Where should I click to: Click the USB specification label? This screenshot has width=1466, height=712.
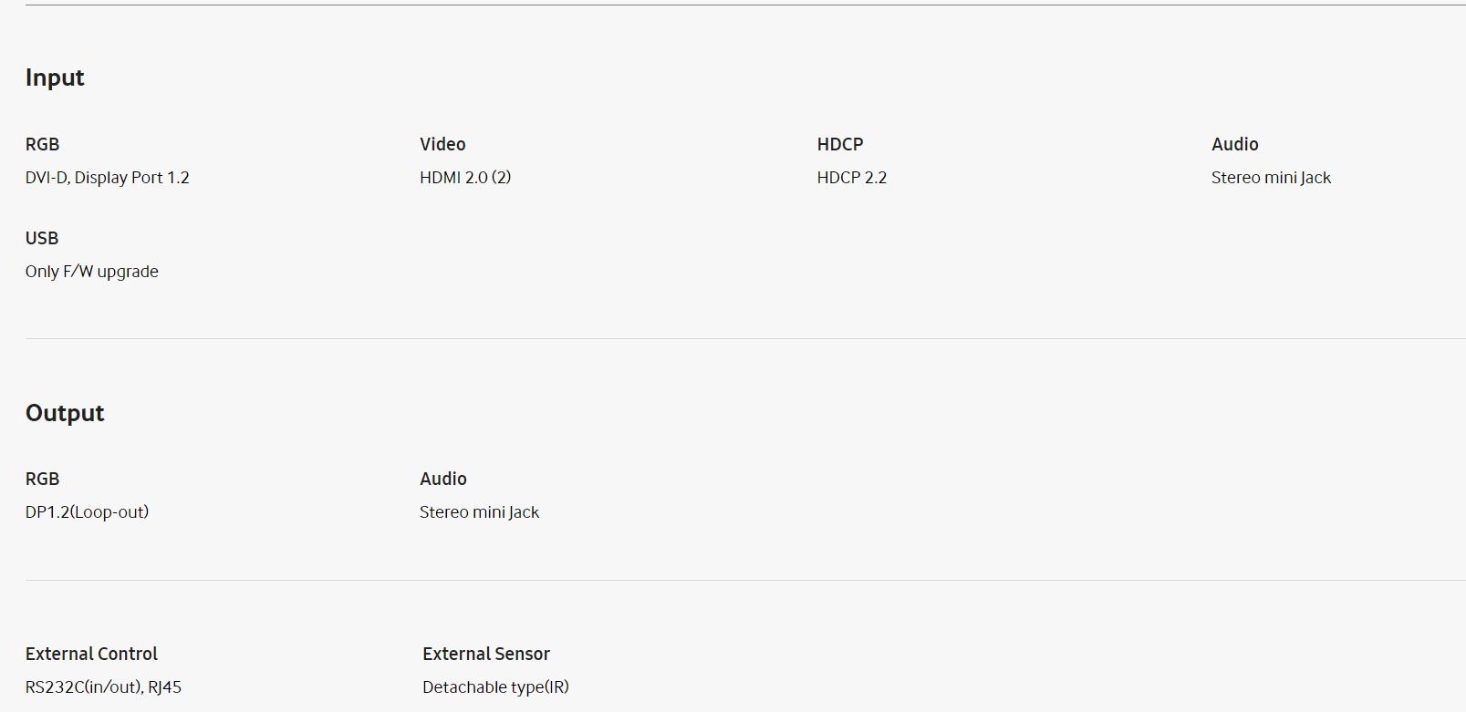pyautogui.click(x=42, y=238)
